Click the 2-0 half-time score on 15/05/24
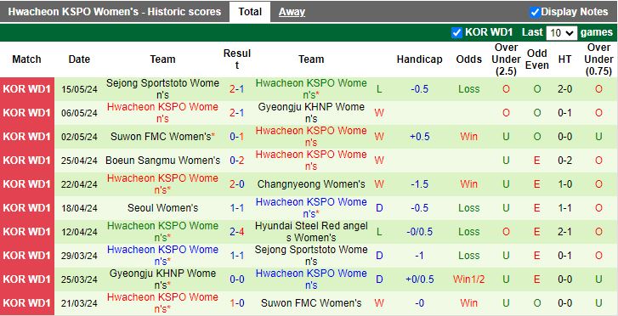This screenshot has height=316, width=618. click(x=564, y=89)
